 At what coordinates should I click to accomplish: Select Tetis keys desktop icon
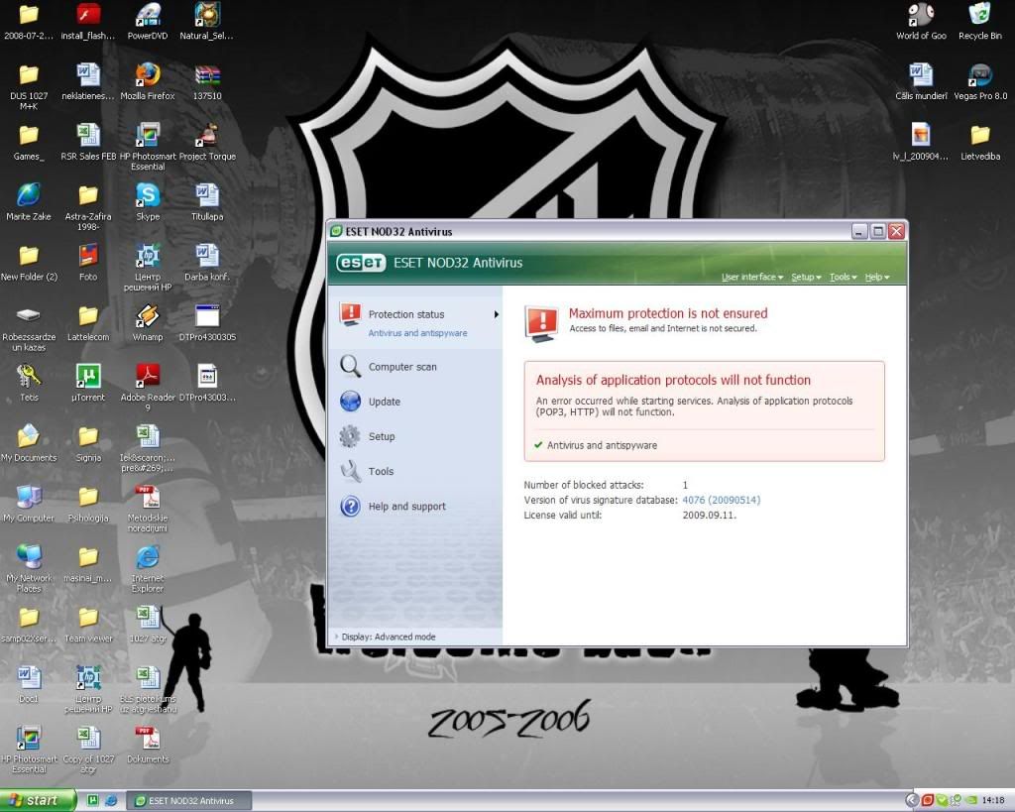point(29,383)
